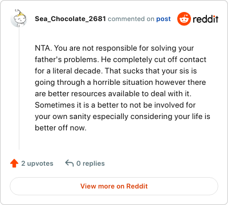
Task: Click the "your own sanity especially" line
Action: 123,116
